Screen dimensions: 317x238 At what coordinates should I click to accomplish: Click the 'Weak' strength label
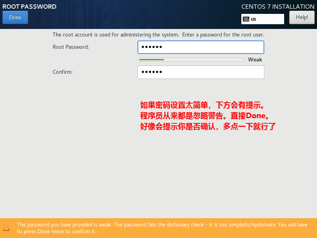[255, 60]
